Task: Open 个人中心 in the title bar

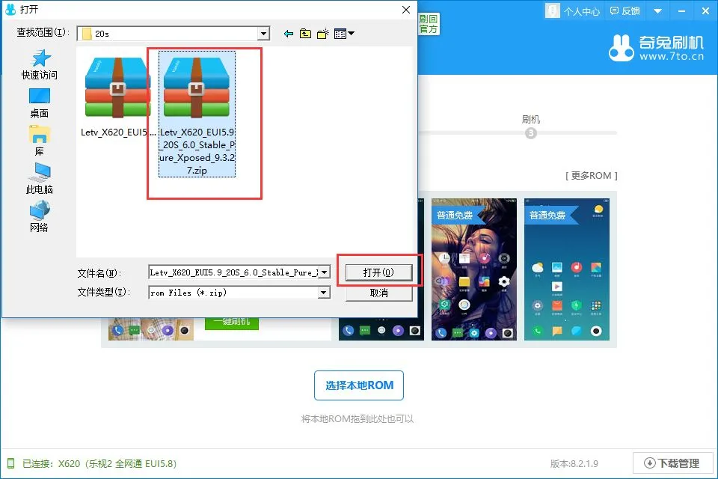Action: coord(574,11)
